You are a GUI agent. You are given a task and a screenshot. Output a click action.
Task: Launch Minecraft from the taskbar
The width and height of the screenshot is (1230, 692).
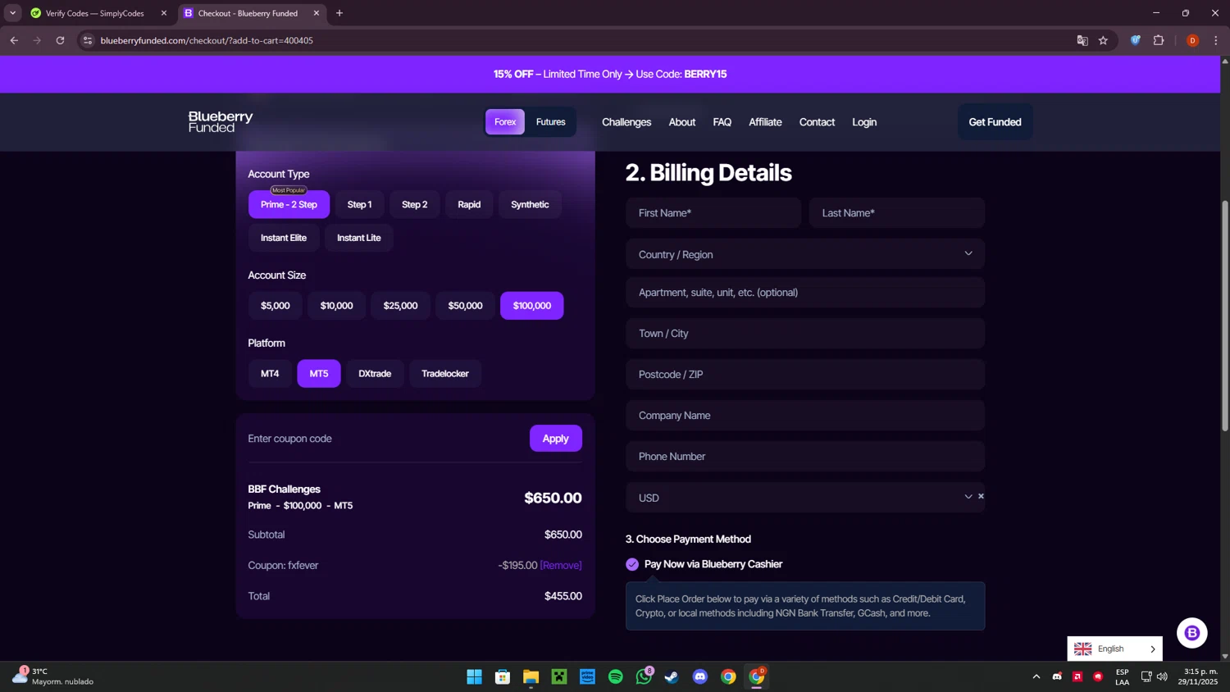pyautogui.click(x=559, y=676)
